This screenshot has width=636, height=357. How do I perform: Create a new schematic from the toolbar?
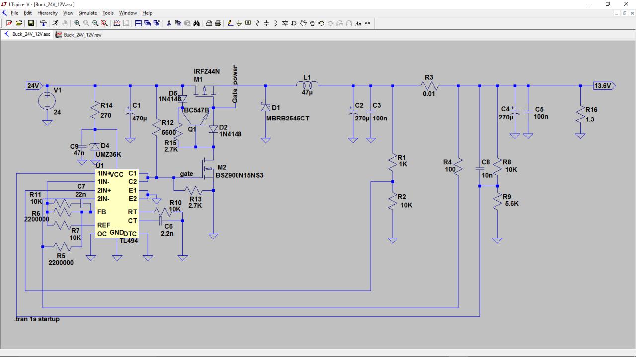click(9, 23)
